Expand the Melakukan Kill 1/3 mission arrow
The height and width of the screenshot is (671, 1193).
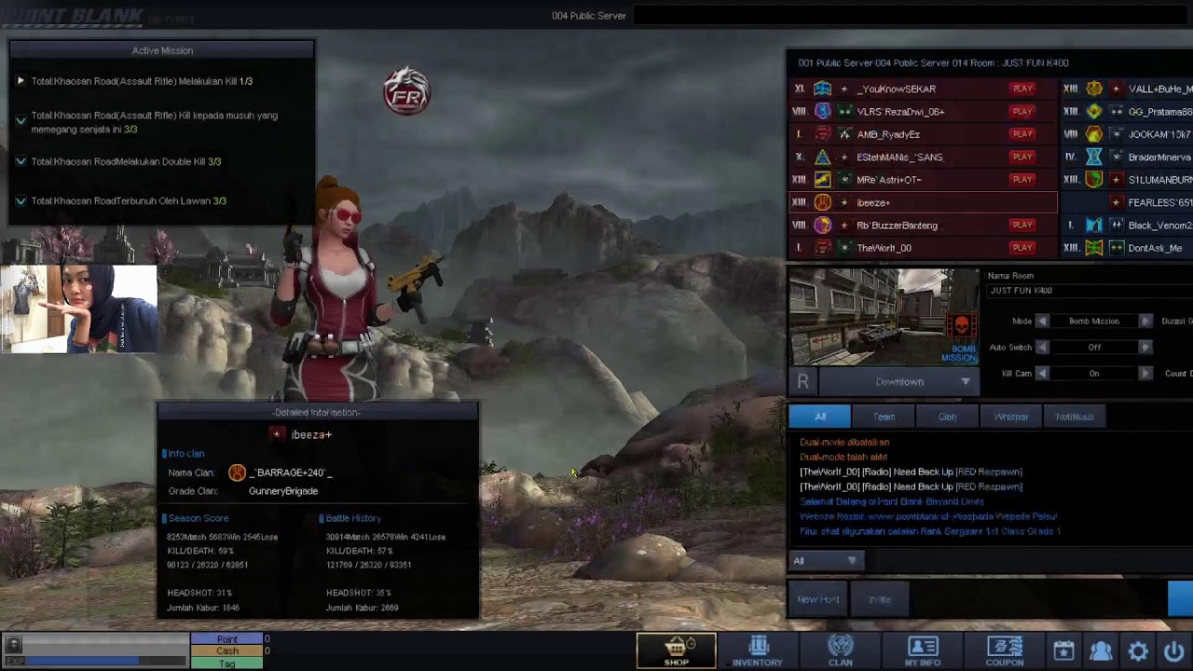tap(21, 81)
